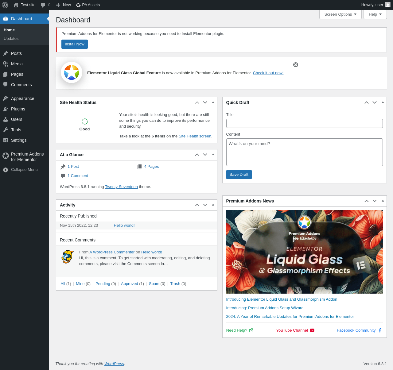Open the Test site home icon
Image resolution: width=393 pixels, height=370 pixels.
[16, 5]
